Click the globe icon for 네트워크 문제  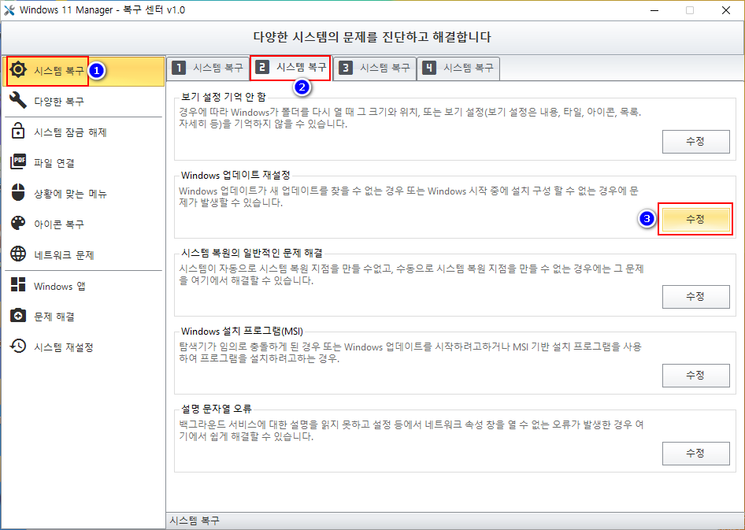click(x=18, y=254)
